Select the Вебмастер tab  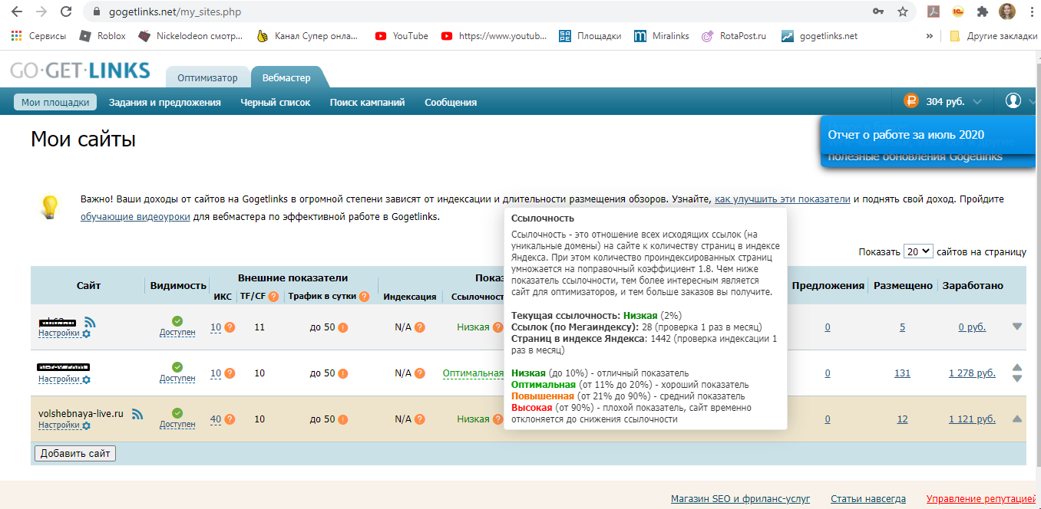(x=286, y=78)
